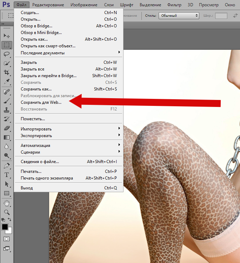This screenshot has width=240, height=263.
Task: Open the Файл menu
Action: click(21, 5)
